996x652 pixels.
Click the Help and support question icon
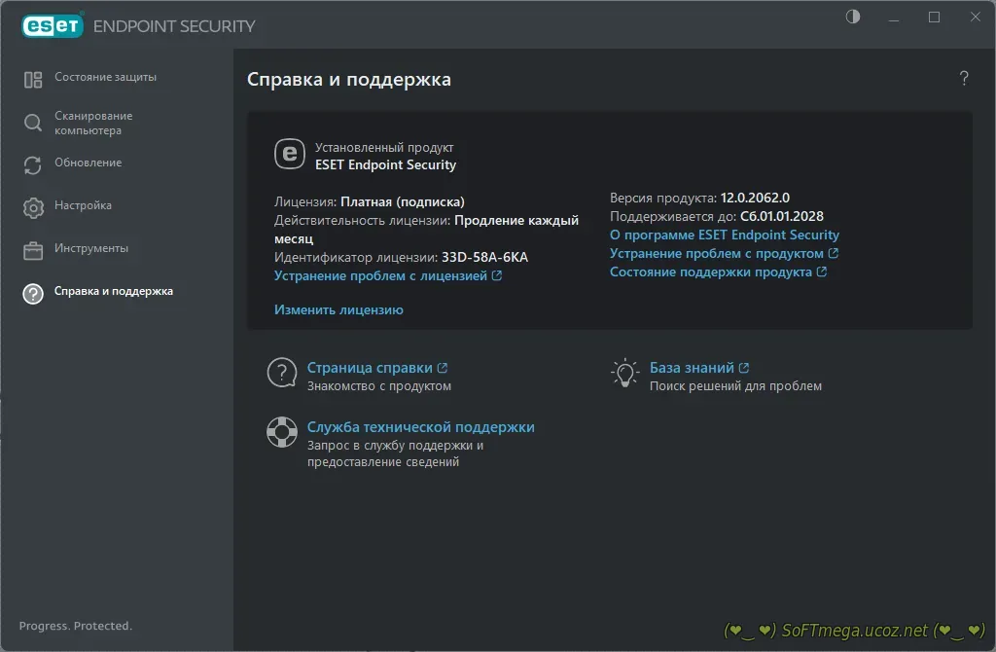[33, 293]
